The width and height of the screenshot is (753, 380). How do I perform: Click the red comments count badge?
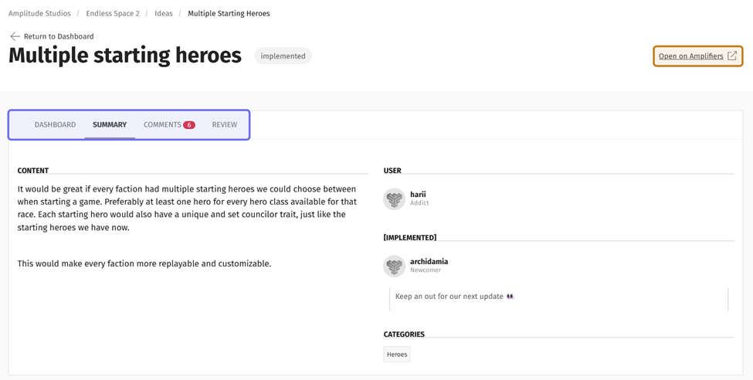click(189, 125)
